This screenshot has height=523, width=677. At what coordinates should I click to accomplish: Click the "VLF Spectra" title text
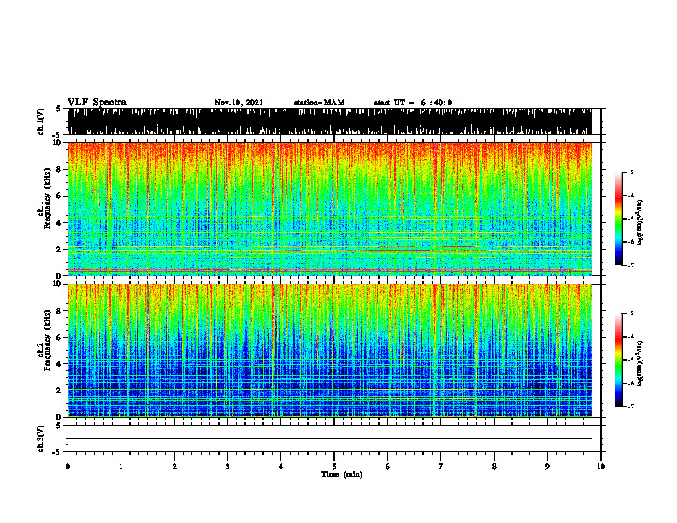pyautogui.click(x=97, y=102)
